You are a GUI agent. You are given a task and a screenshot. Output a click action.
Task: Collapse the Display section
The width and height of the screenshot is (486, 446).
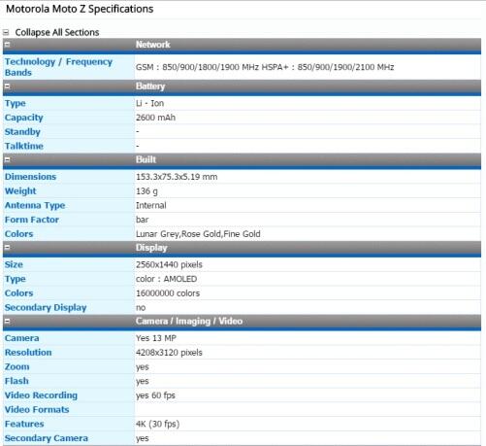pyautogui.click(x=7, y=248)
